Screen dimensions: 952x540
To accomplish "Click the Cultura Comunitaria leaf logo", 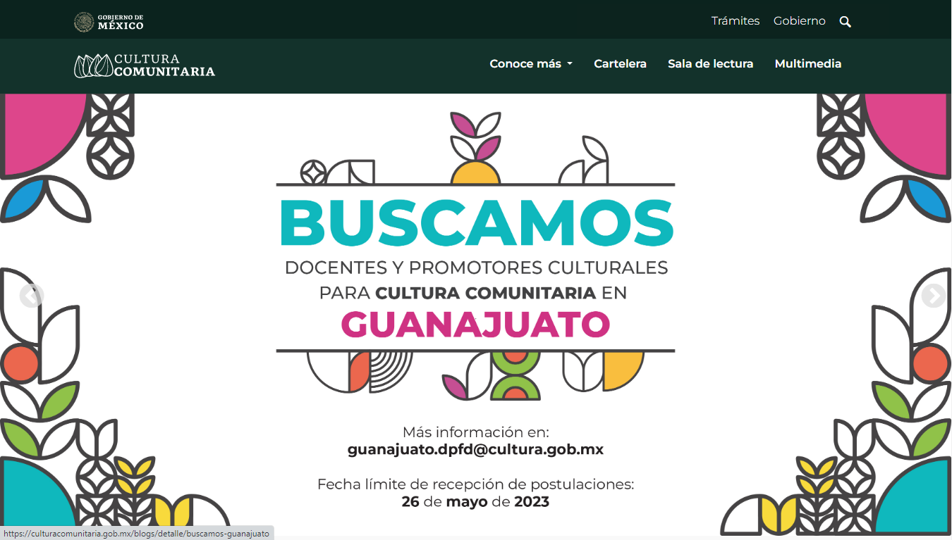I will click(93, 65).
